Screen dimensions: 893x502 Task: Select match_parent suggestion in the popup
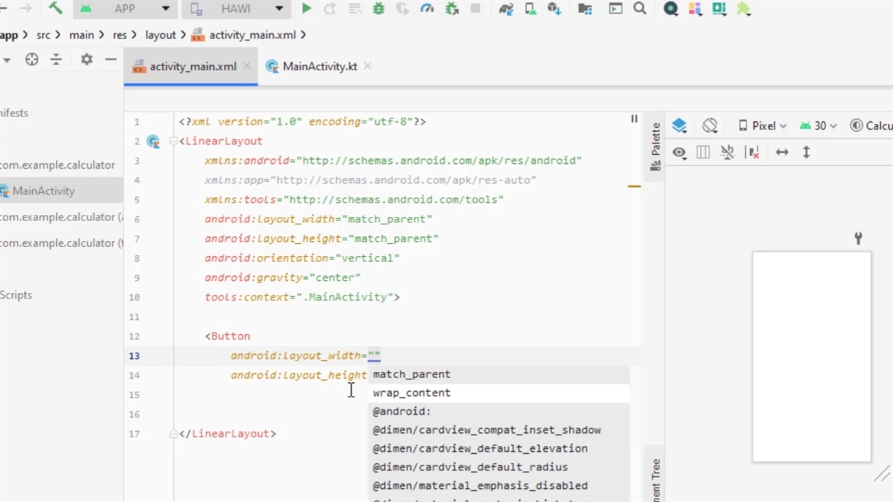pos(412,374)
